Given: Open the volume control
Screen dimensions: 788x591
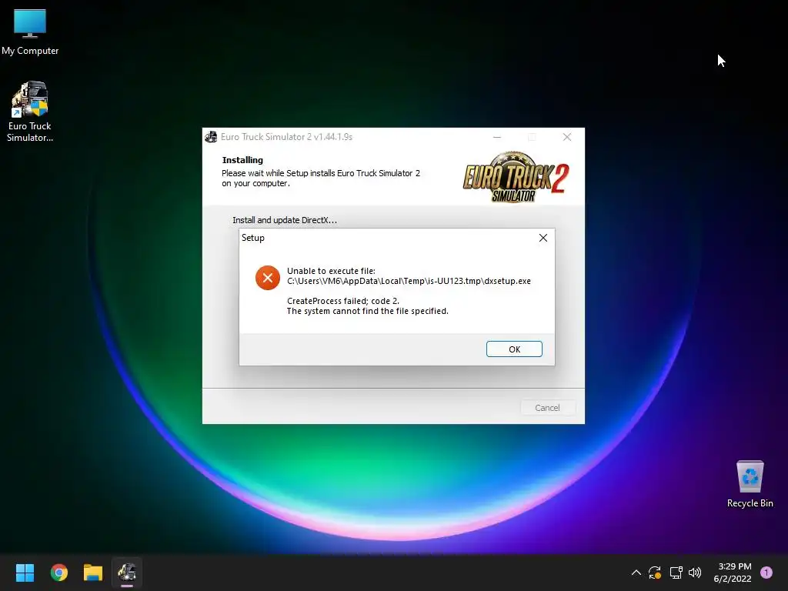Looking at the screenshot, I should pos(695,573).
